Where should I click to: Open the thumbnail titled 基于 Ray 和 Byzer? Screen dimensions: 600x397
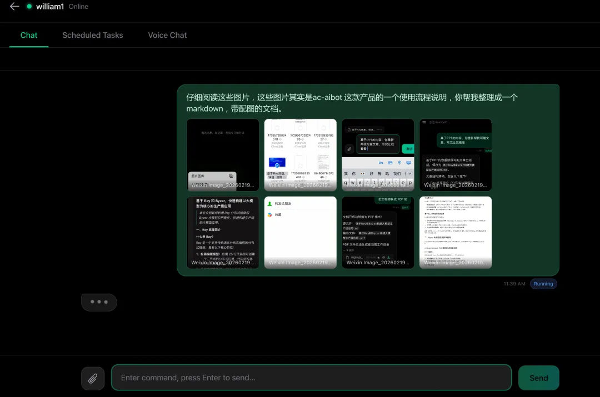(x=223, y=233)
